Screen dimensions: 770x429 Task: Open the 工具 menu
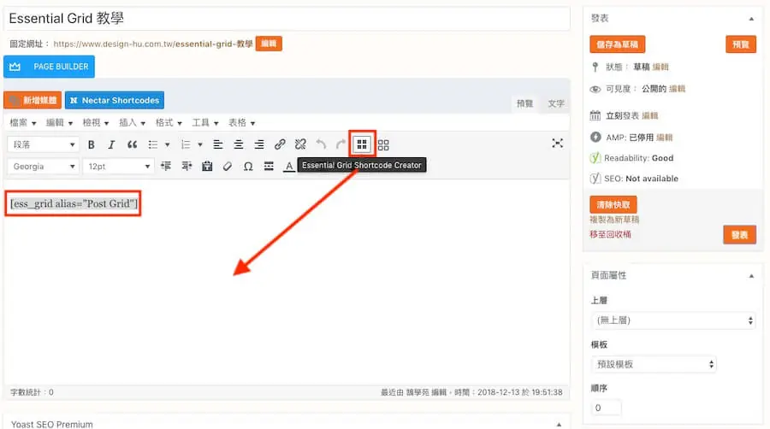point(205,122)
